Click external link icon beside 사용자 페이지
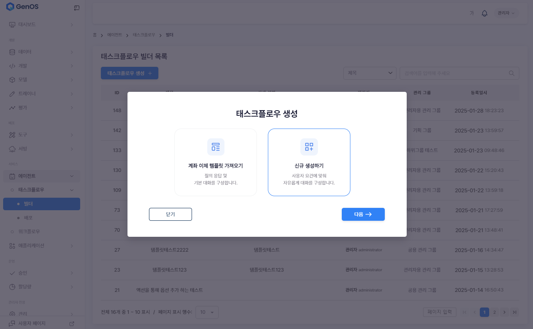This screenshot has height=329, width=533. (x=72, y=324)
